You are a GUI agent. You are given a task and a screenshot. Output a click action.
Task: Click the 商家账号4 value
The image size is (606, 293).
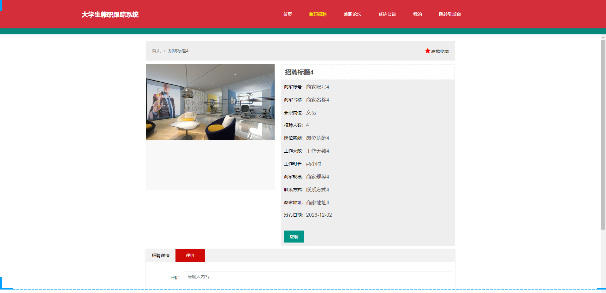point(318,87)
